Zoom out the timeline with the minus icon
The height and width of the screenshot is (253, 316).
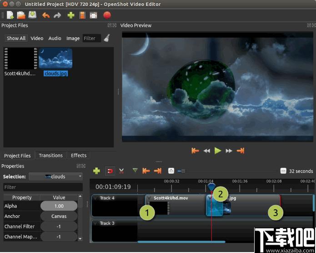[283, 171]
